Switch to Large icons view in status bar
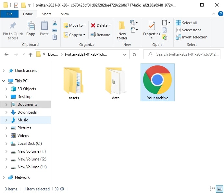Viewport: 224px width, 193px height. coord(220,189)
